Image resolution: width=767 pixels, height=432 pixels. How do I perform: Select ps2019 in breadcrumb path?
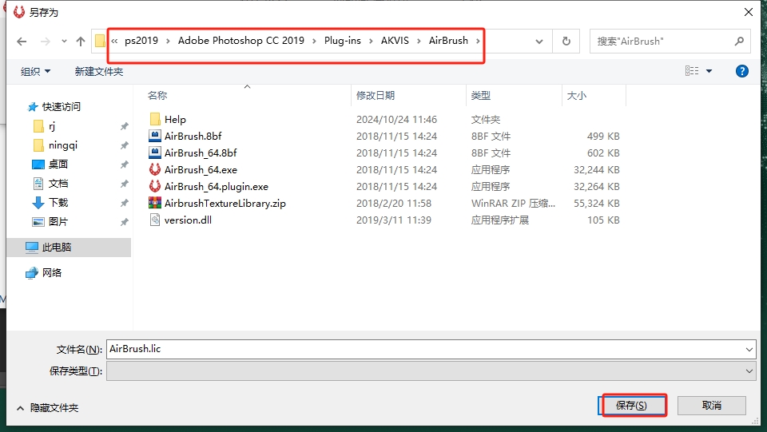pyautogui.click(x=141, y=41)
